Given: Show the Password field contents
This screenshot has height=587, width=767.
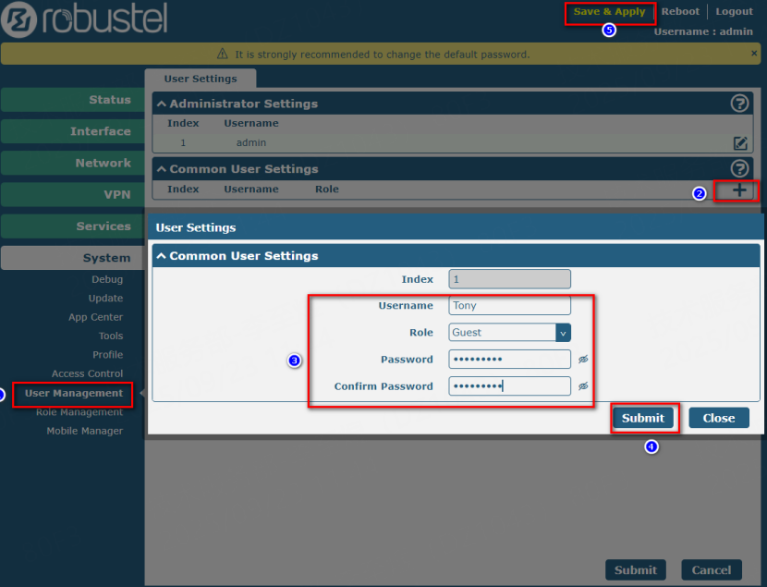Looking at the screenshot, I should (583, 360).
